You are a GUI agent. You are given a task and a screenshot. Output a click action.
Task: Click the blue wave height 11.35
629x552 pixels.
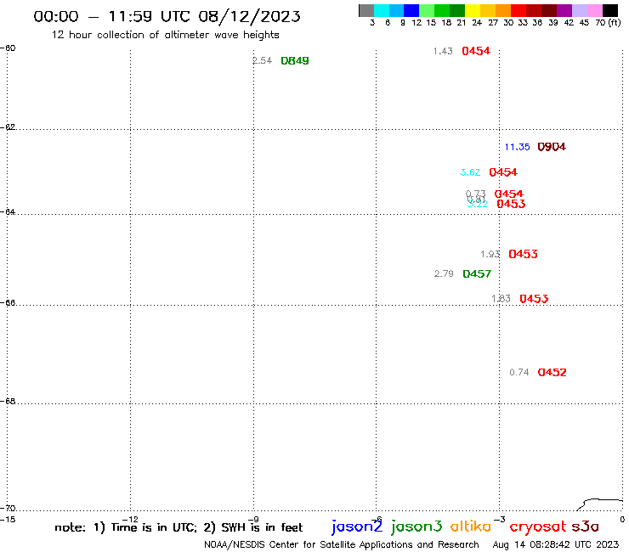pos(517,147)
